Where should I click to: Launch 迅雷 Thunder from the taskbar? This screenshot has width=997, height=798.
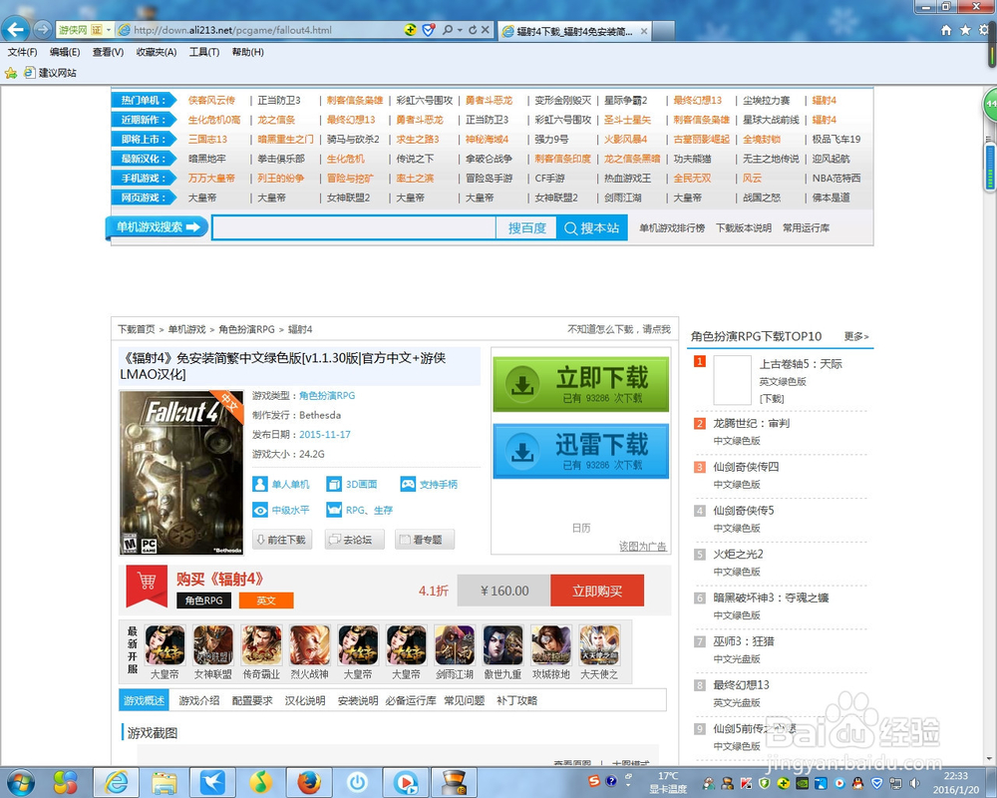[x=212, y=783]
